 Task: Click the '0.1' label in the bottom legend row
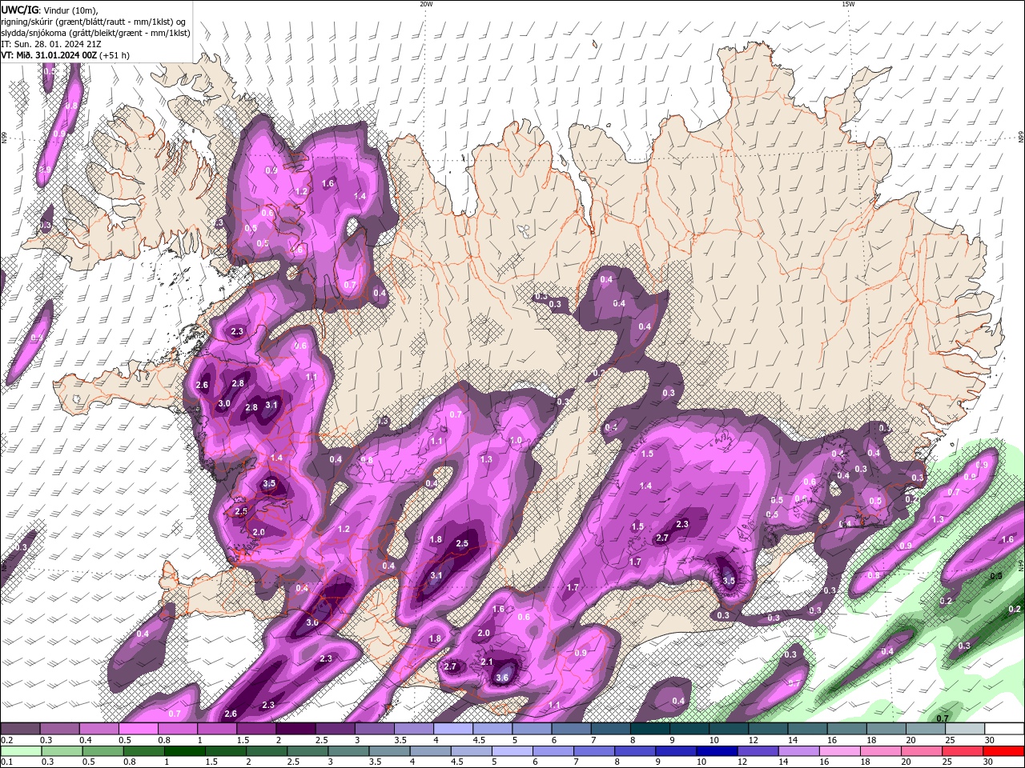click(x=6, y=762)
